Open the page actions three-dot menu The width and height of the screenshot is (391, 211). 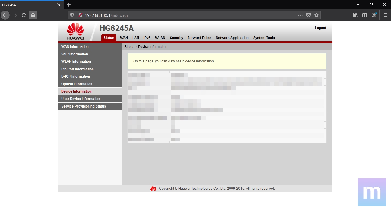click(x=300, y=15)
